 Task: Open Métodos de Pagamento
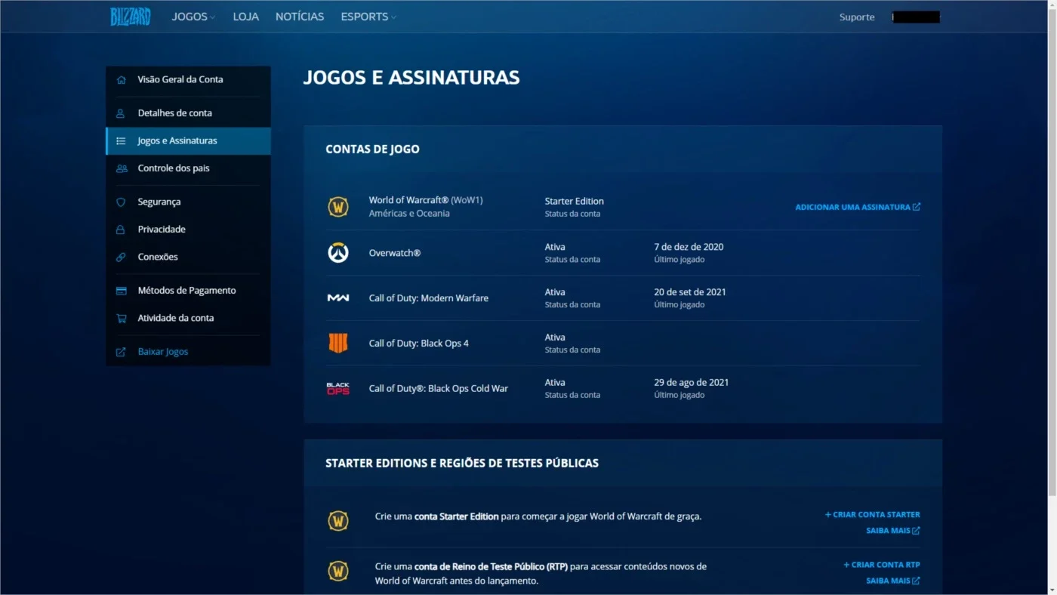(x=188, y=291)
